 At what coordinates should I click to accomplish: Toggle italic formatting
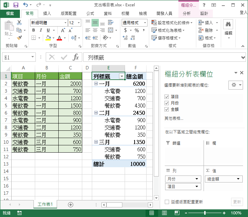[41, 30]
